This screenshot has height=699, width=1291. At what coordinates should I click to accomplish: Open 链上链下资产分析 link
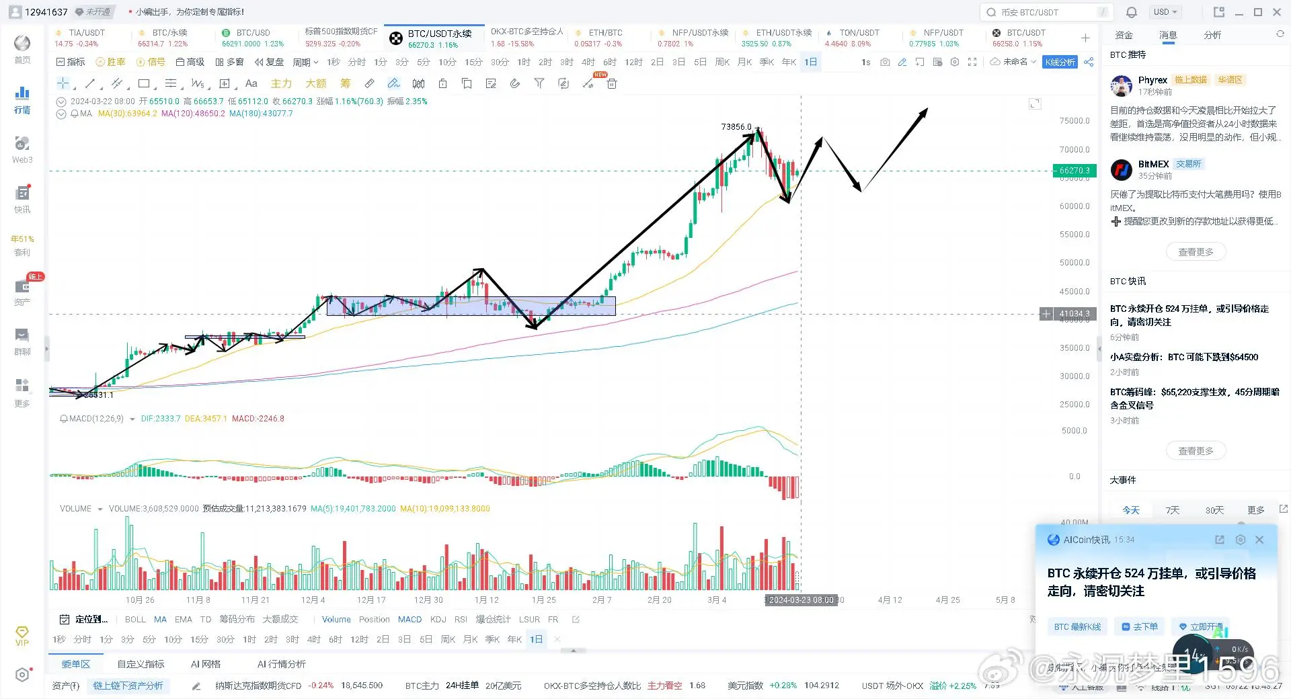click(128, 686)
